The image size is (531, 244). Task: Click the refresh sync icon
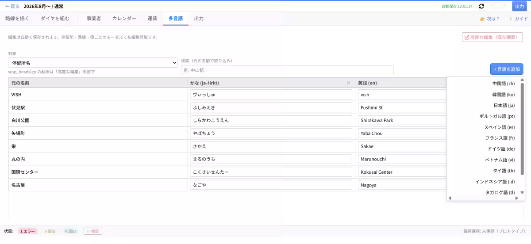[x=481, y=6]
